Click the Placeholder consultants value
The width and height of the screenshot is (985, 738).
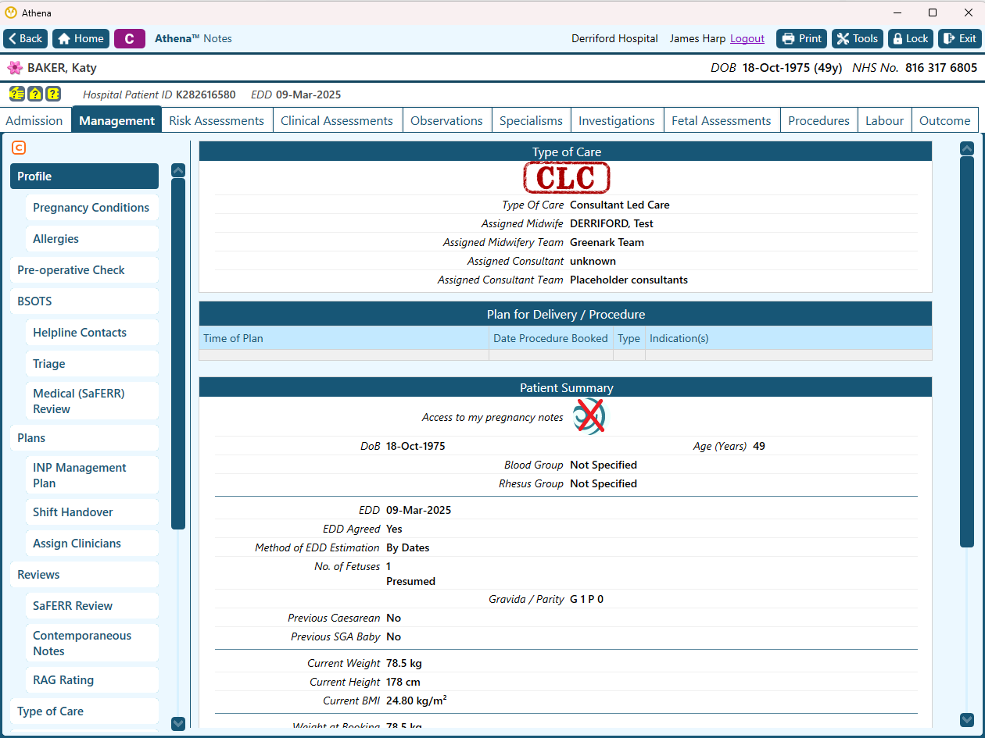click(x=629, y=280)
